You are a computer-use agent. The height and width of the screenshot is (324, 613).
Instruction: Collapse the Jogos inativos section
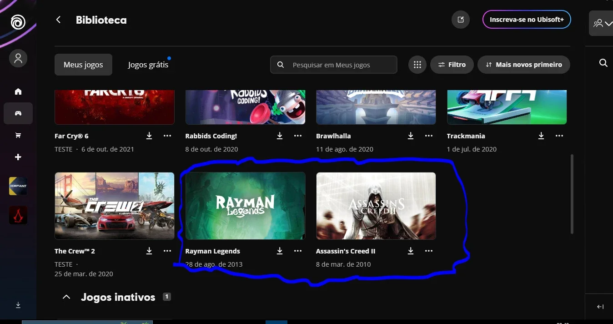click(x=66, y=297)
